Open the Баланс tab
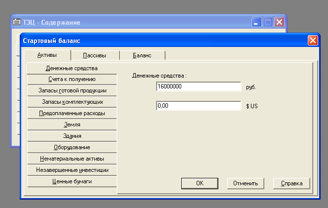The height and width of the screenshot is (208, 328). (142, 55)
